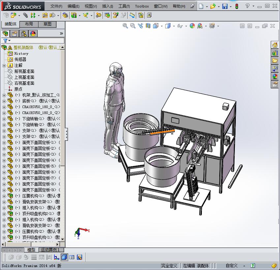Open the display style dropdown arrow

coord(174,26)
